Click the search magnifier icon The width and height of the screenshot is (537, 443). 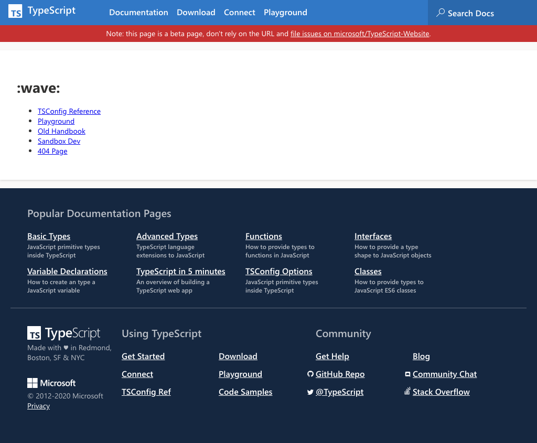[x=441, y=13]
